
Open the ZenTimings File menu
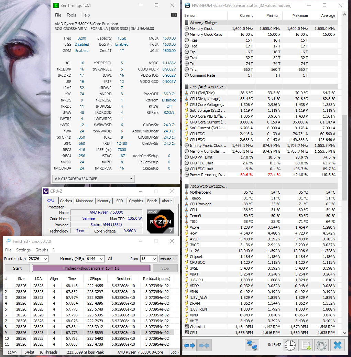58,15
